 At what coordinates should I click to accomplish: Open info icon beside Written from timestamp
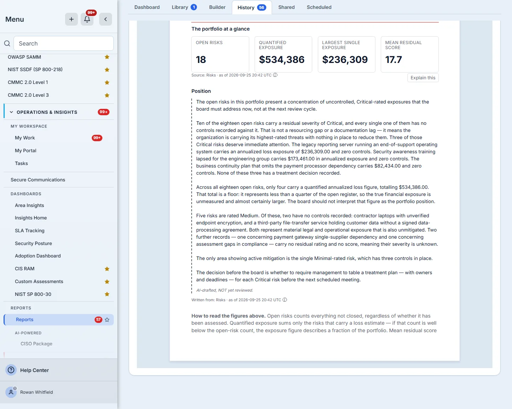click(285, 300)
